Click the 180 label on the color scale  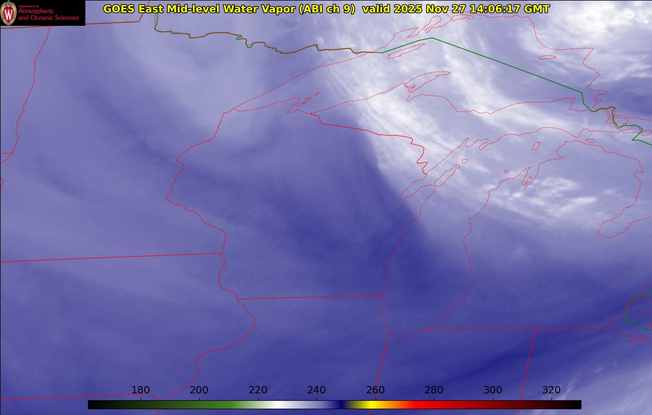(141, 390)
